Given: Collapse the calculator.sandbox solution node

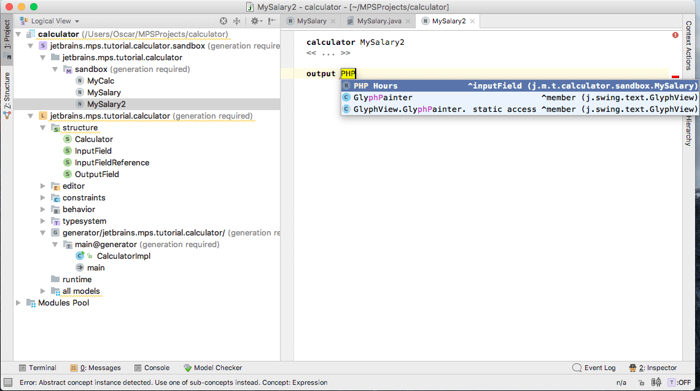Looking at the screenshot, I should click(x=30, y=46).
